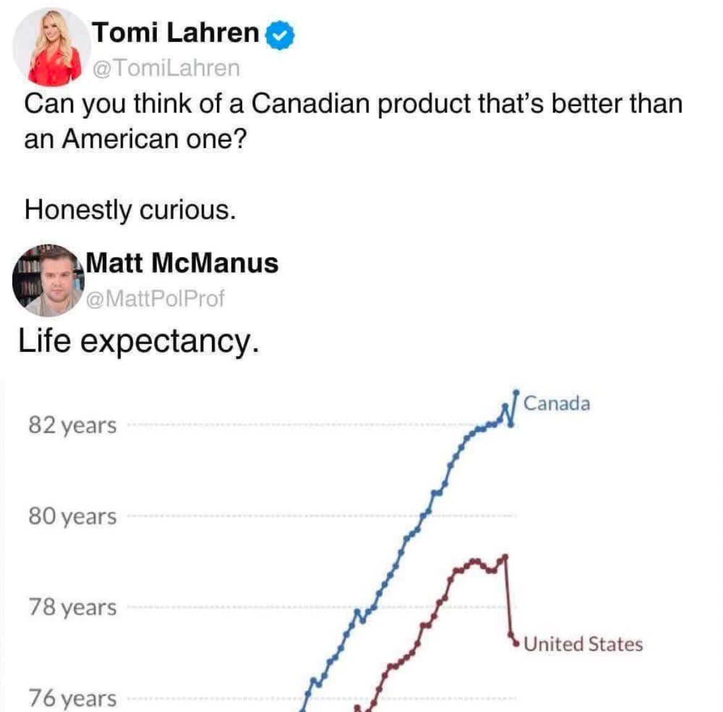Click the final data point of Canada line
Viewport: 723px width, 712px height.
point(516,392)
